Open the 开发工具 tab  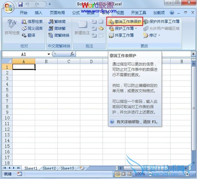(139, 13)
